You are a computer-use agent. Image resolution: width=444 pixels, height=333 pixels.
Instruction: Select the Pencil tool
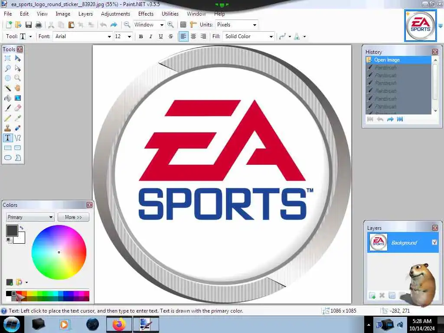(x=8, y=118)
